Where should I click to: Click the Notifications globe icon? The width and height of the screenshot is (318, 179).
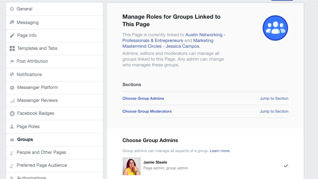pyautogui.click(x=12, y=75)
